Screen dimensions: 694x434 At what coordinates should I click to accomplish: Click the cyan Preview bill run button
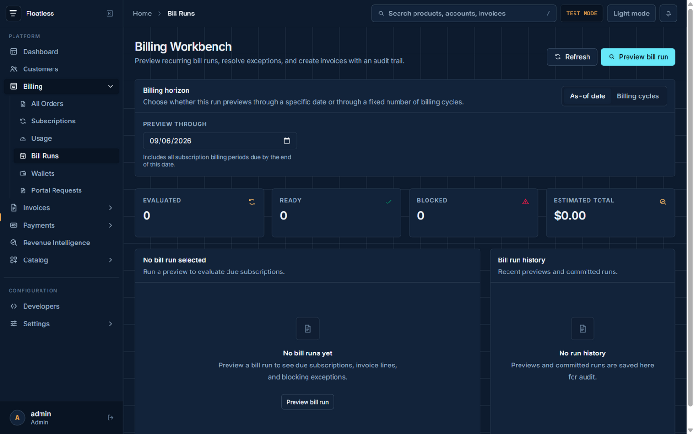(638, 57)
